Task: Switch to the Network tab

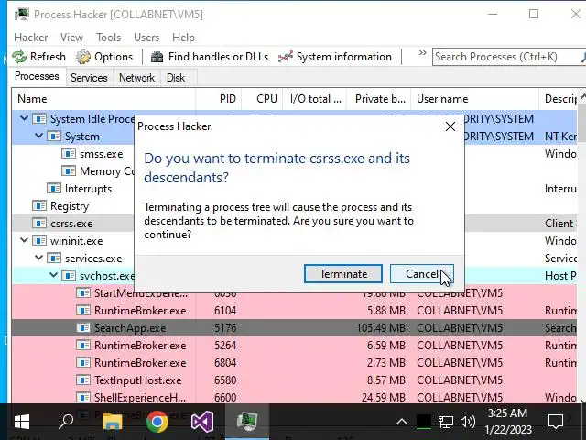Action: pyautogui.click(x=136, y=77)
